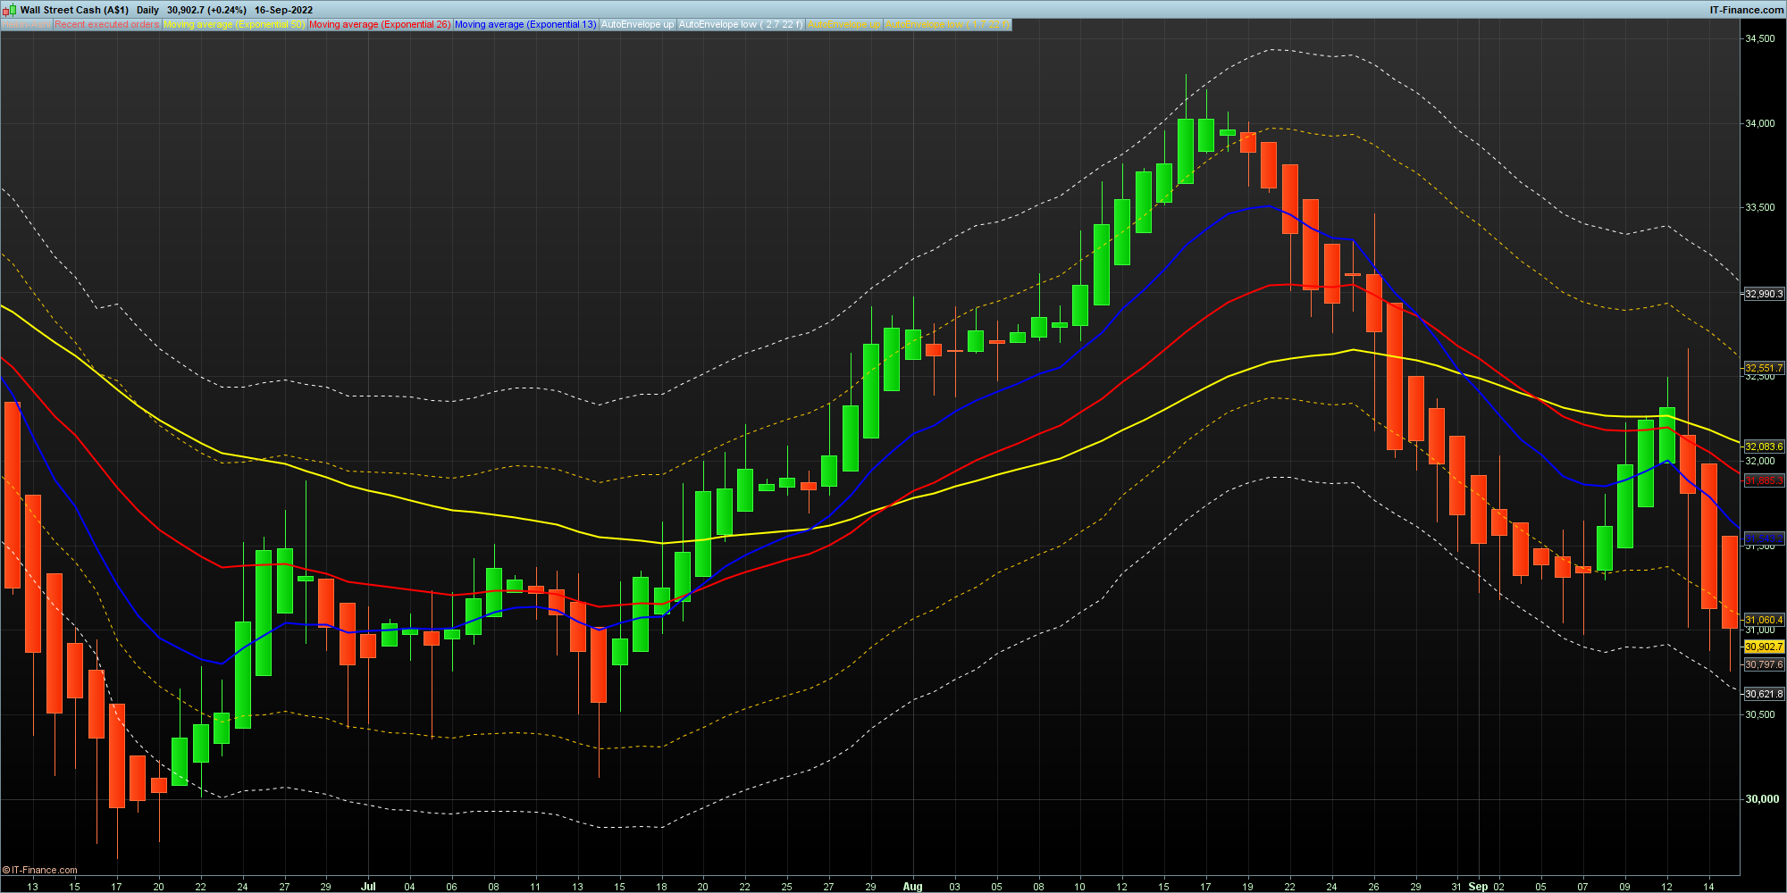
Task: Click the 30,621.8 lower envelope price tag
Action: (1764, 694)
